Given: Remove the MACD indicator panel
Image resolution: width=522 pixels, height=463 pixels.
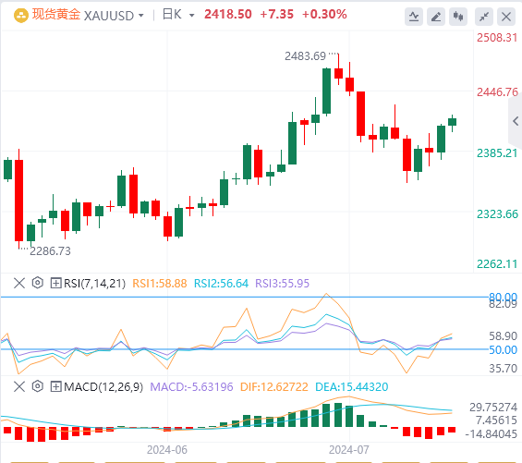Looking at the screenshot, I should pyautogui.click(x=19, y=386).
